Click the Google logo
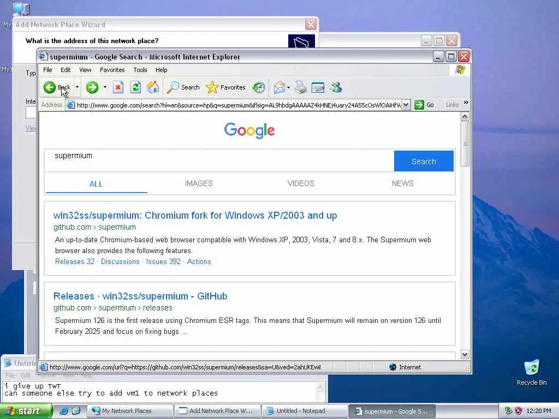 tap(249, 130)
